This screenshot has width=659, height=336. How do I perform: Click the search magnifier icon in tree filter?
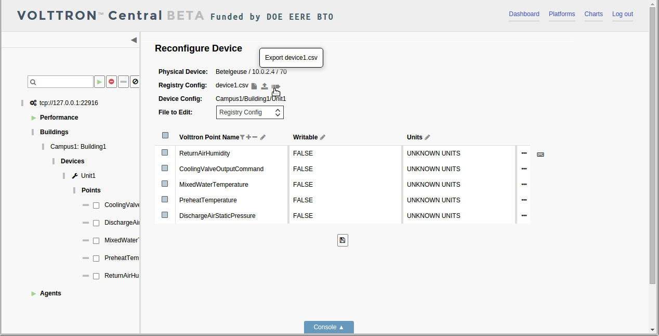click(33, 82)
